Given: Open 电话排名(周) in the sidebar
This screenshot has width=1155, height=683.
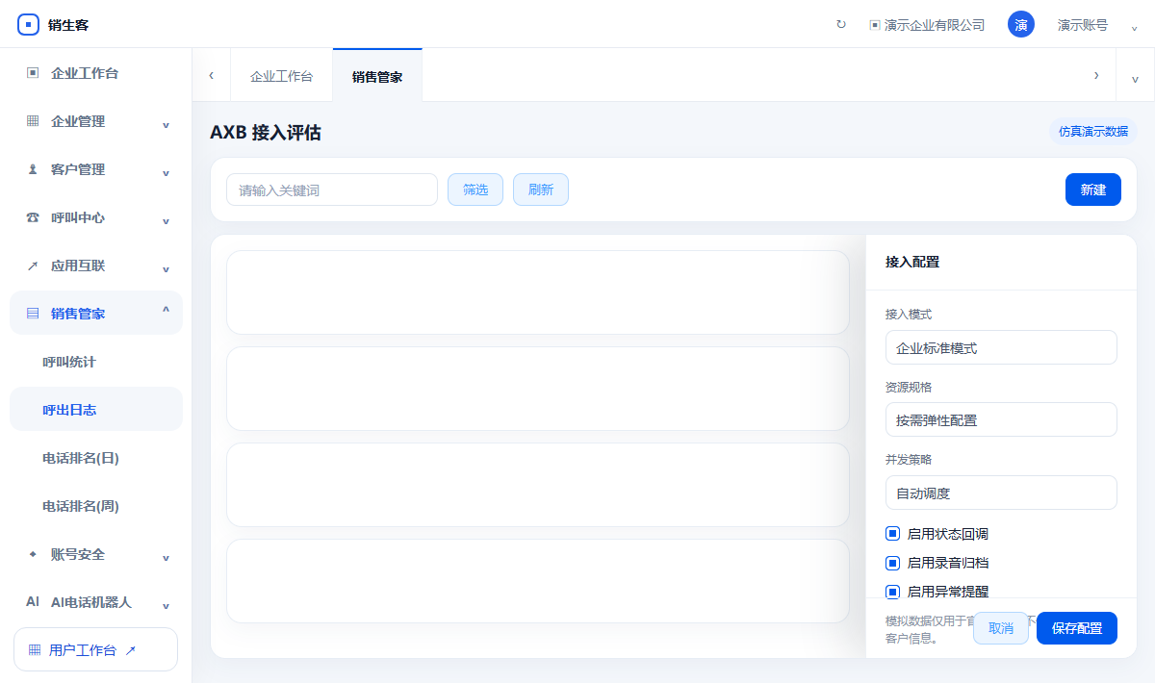Looking at the screenshot, I should [x=96, y=506].
